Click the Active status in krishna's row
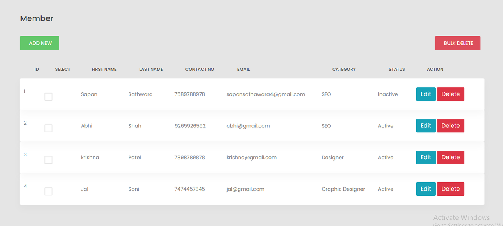Image resolution: width=503 pixels, height=226 pixels. [x=386, y=157]
